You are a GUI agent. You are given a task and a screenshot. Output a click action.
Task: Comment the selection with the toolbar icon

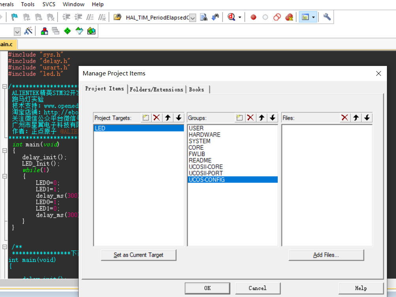(x=90, y=17)
